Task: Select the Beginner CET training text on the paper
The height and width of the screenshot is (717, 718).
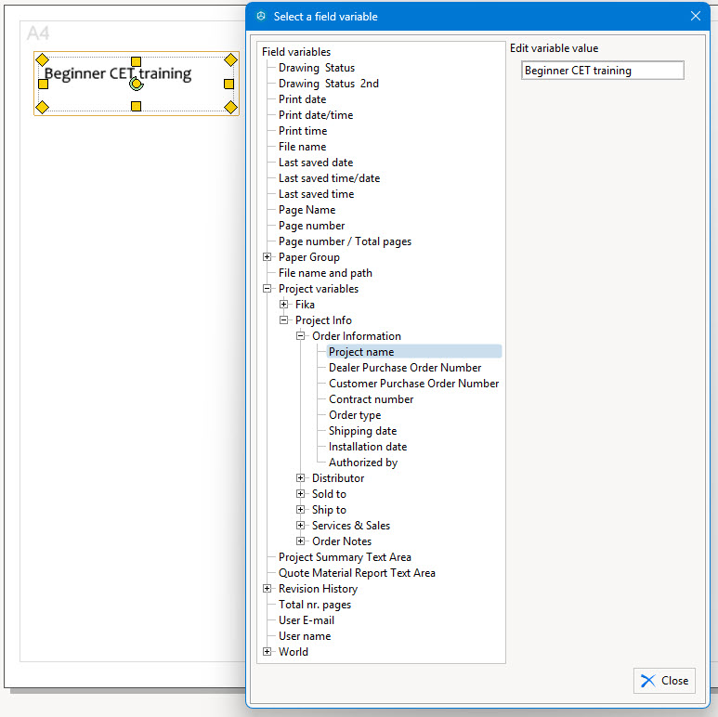Action: tap(118, 73)
